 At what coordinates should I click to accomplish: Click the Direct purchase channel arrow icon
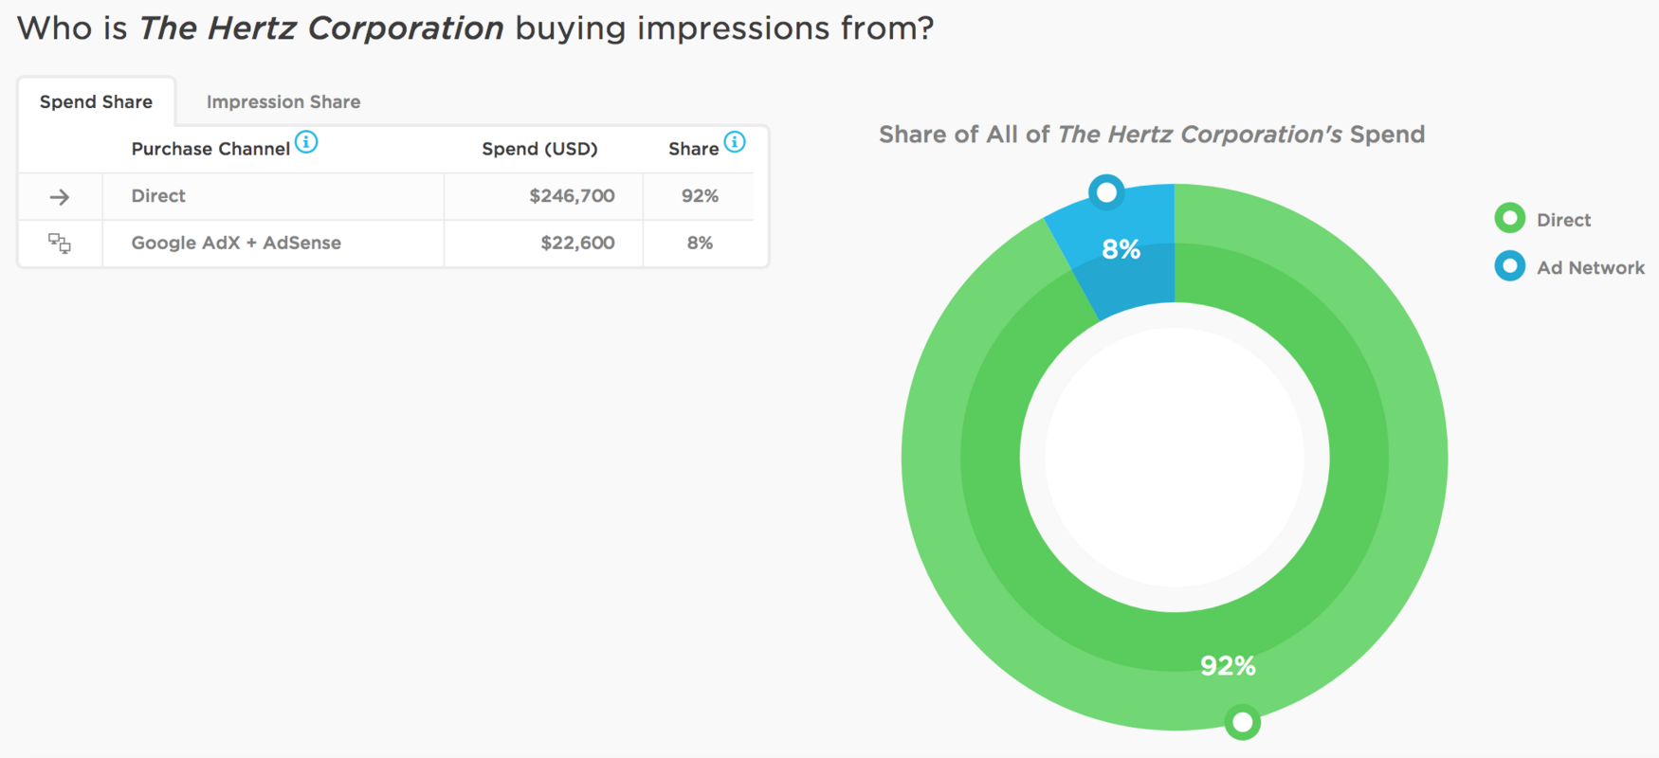59,196
